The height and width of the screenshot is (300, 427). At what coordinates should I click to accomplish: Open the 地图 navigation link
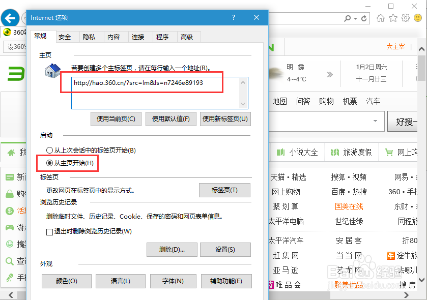pyautogui.click(x=280, y=102)
